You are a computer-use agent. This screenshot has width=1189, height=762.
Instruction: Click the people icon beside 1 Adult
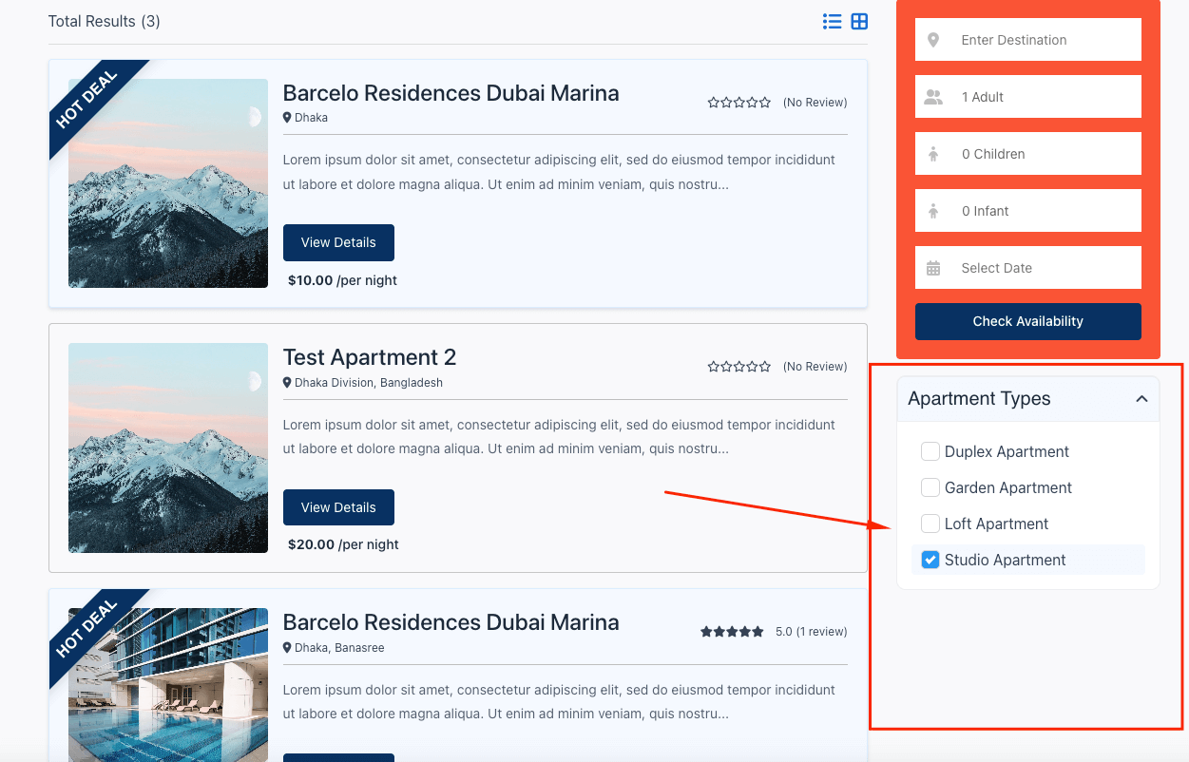[x=933, y=97]
